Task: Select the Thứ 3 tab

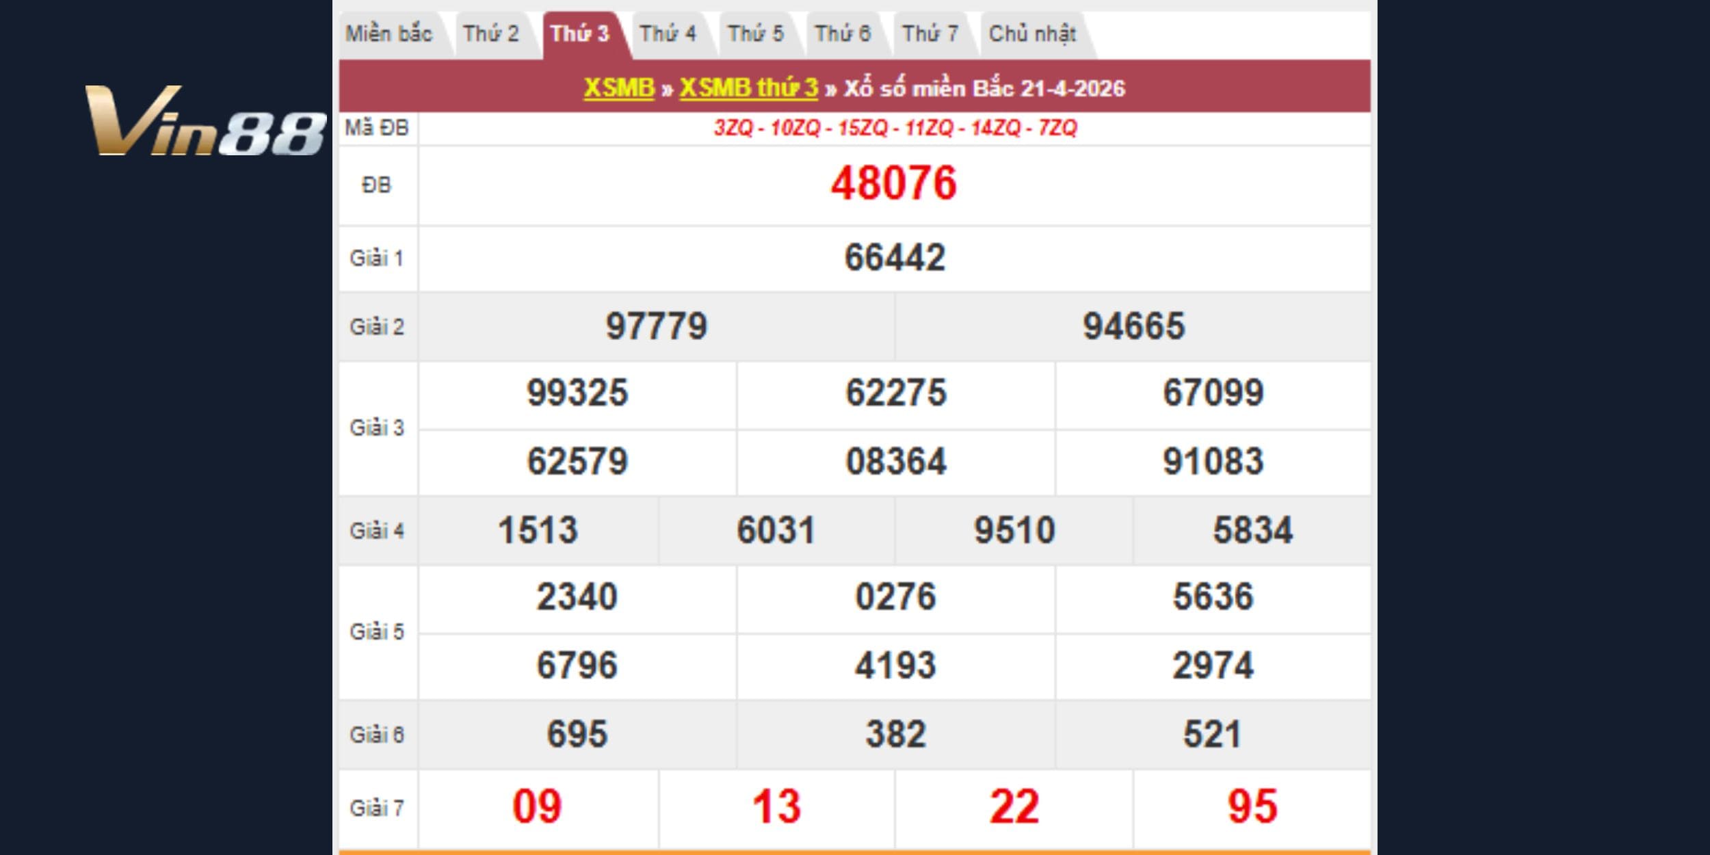Action: (579, 34)
